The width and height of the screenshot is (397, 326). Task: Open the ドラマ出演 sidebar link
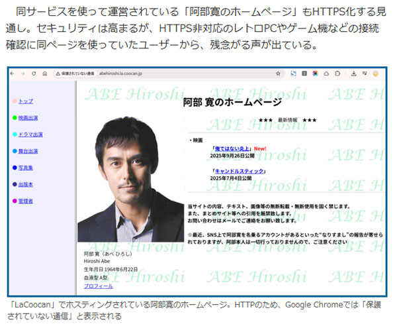[30, 135]
